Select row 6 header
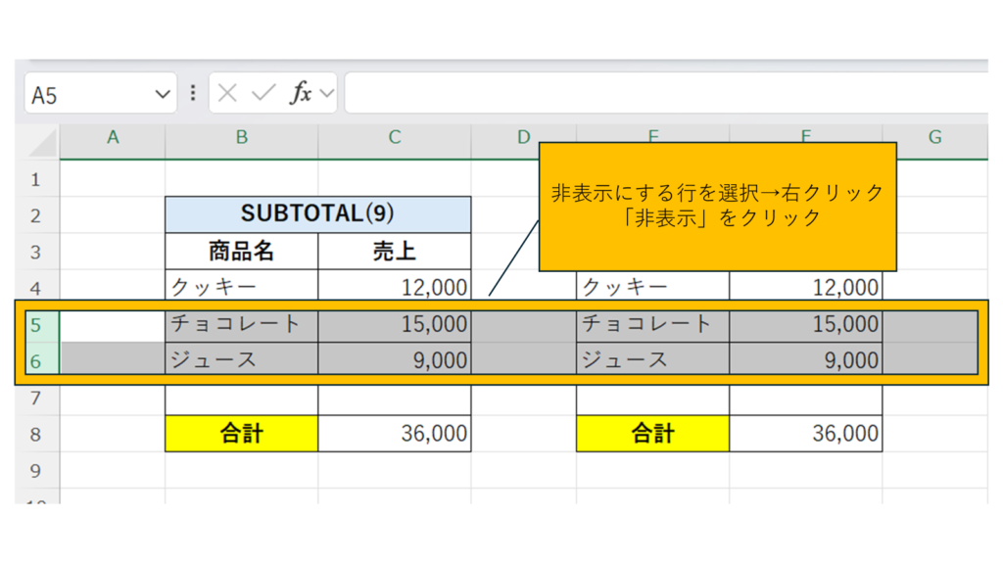 36,360
